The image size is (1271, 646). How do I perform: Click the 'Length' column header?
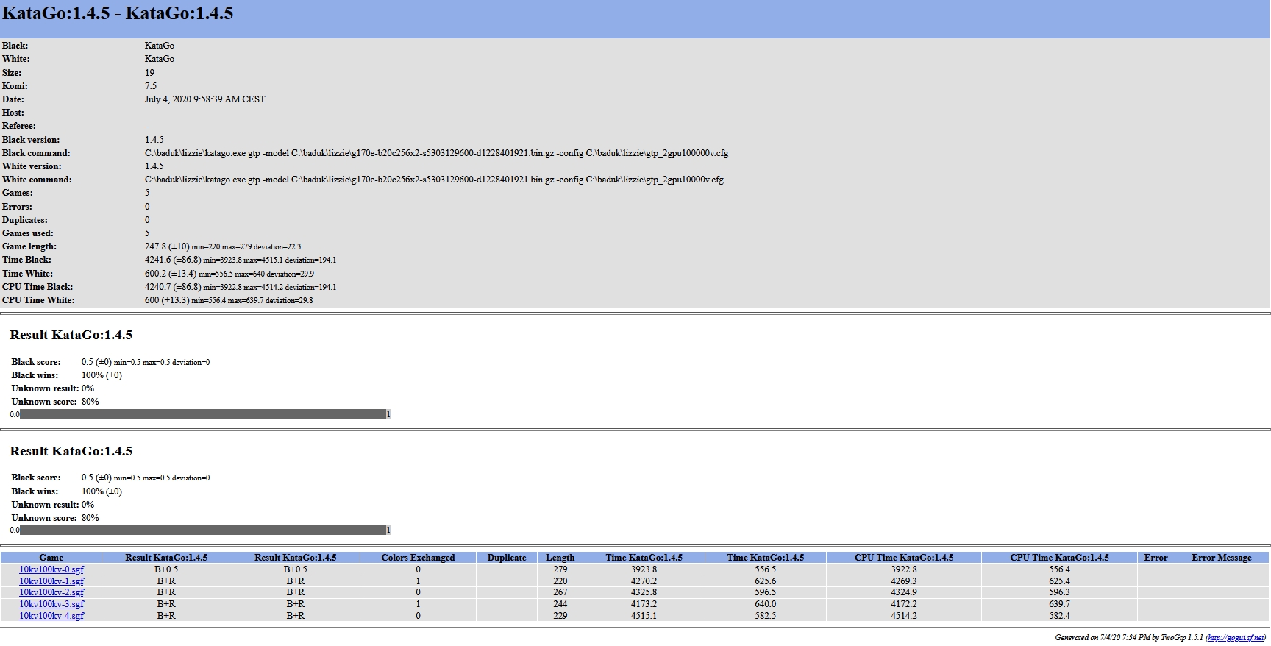coord(560,558)
